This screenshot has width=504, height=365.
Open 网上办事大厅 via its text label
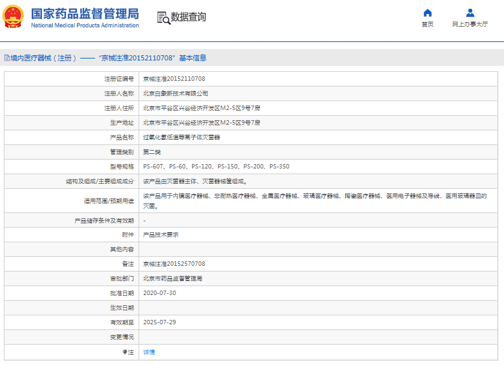[470, 24]
